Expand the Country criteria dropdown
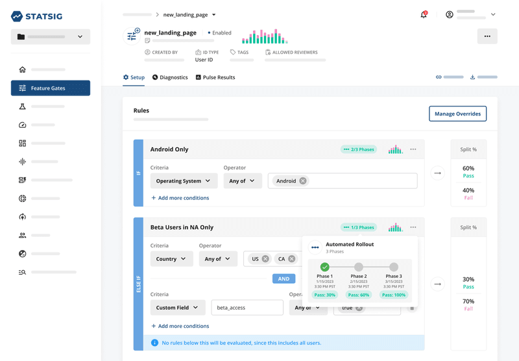Viewport: 519px width, 361px height. tap(171, 258)
